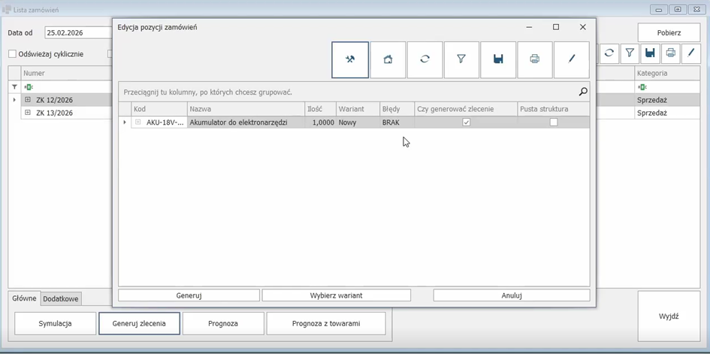710x354 pixels.
Task: Expand order ZK 12/2026
Action: [x=28, y=100]
